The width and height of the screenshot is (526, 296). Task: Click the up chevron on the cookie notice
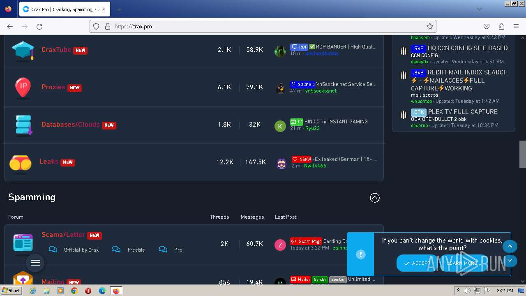(x=510, y=246)
